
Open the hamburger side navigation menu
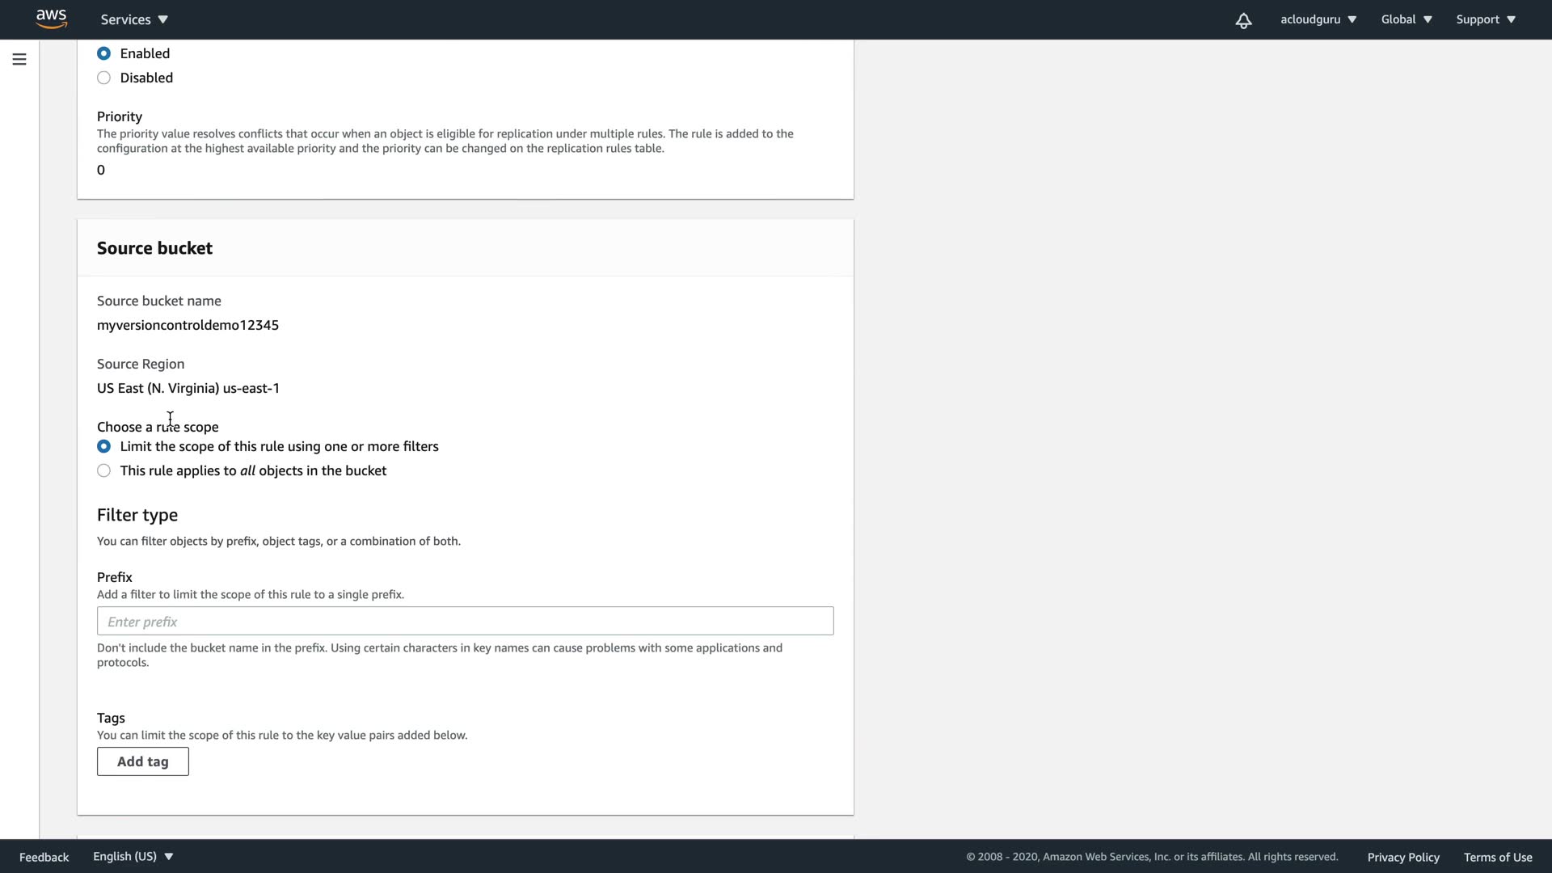(x=19, y=59)
